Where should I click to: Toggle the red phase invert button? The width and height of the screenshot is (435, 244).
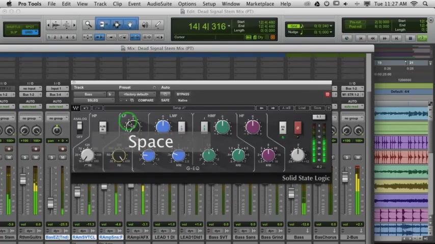click(x=297, y=128)
